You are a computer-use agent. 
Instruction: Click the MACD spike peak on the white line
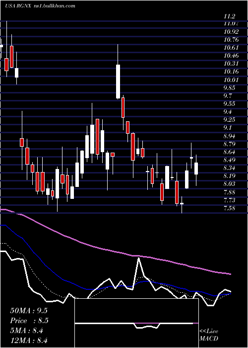tap(139, 258)
